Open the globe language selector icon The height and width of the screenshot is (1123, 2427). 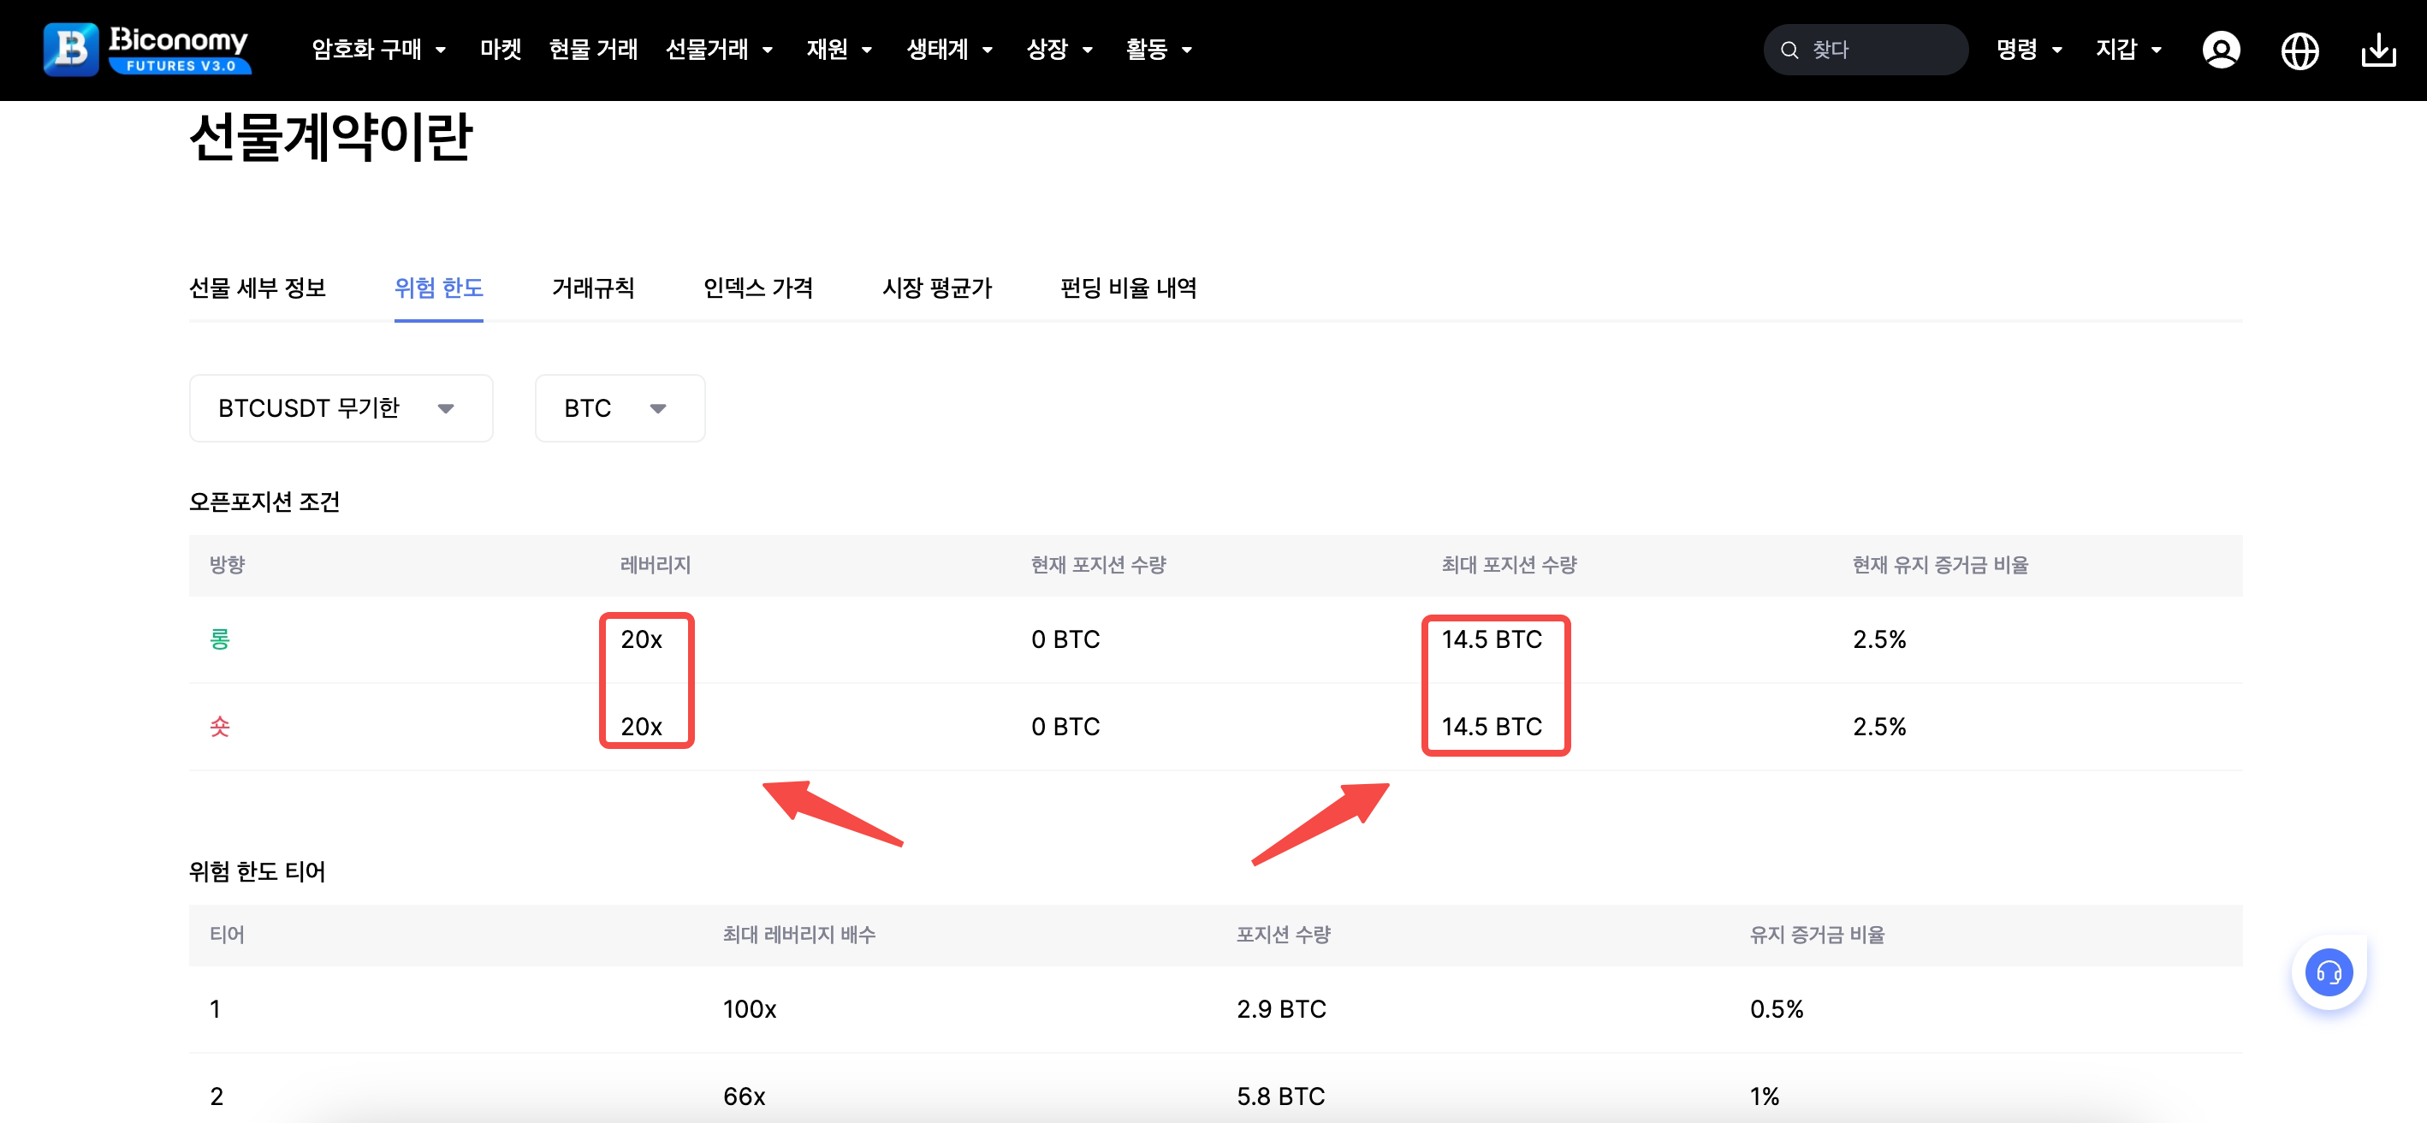[2299, 50]
